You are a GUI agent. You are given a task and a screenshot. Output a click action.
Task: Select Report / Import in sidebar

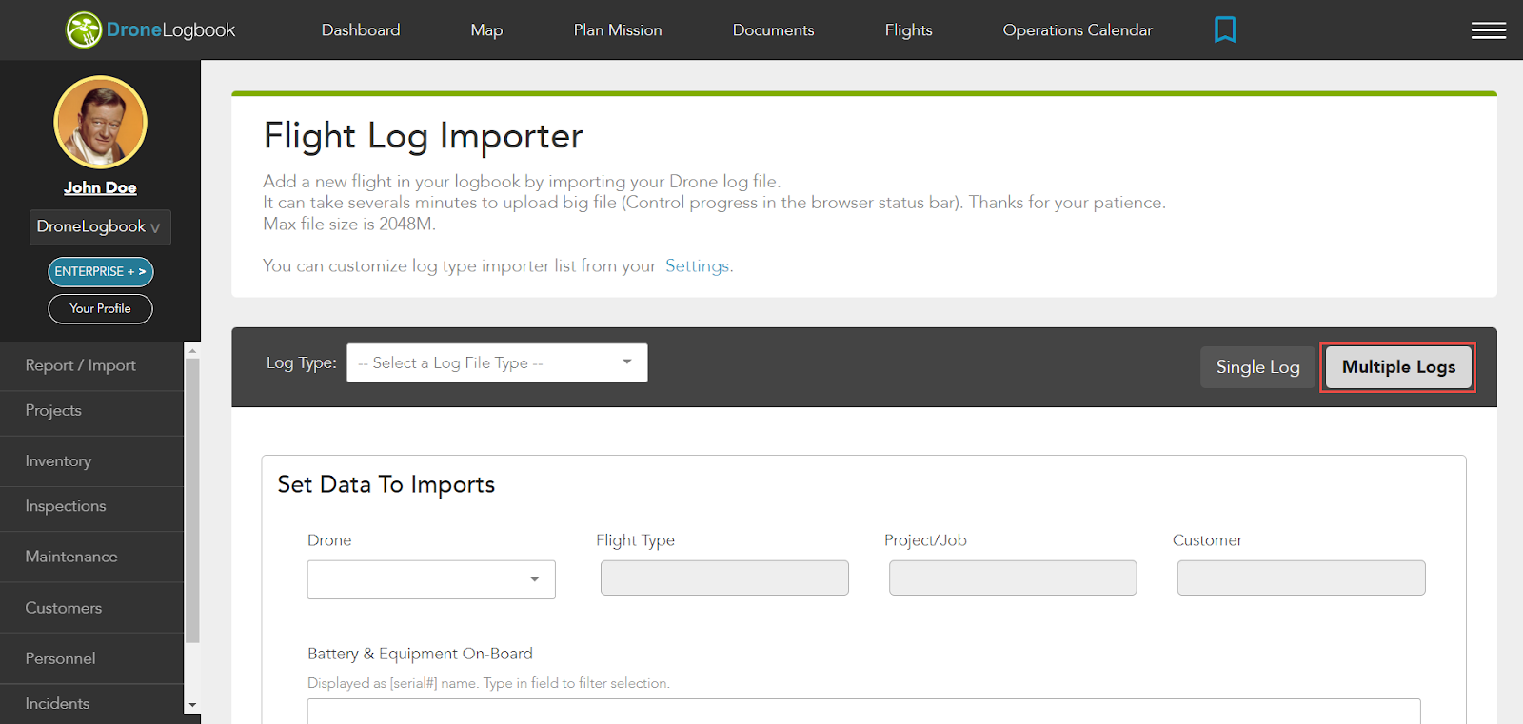click(91, 365)
